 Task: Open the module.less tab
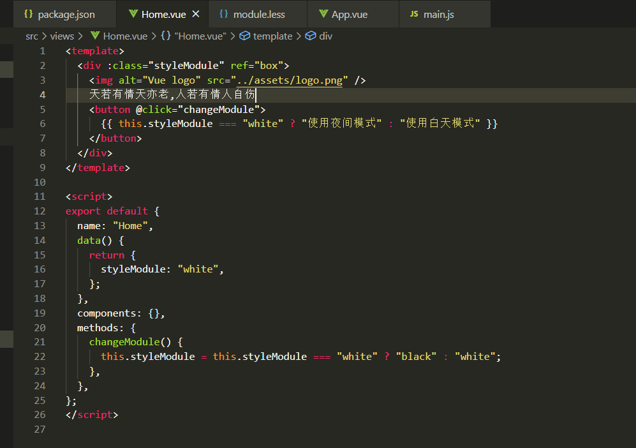pyautogui.click(x=258, y=14)
